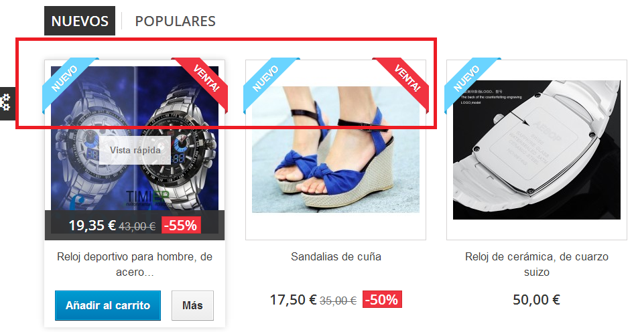
Task: Open Reloj deportivo para hombre product link
Action: pos(135,264)
